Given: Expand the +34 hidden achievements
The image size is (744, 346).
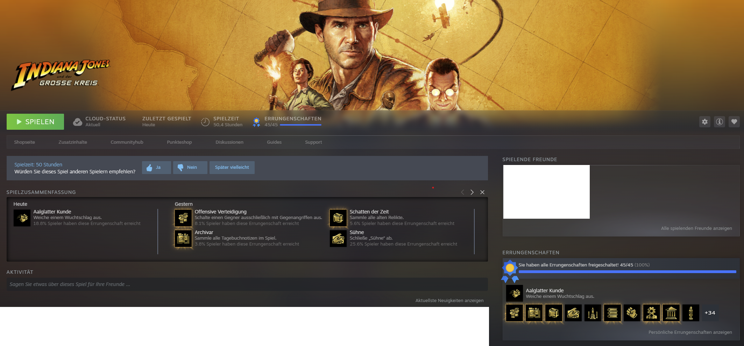Looking at the screenshot, I should click(710, 313).
